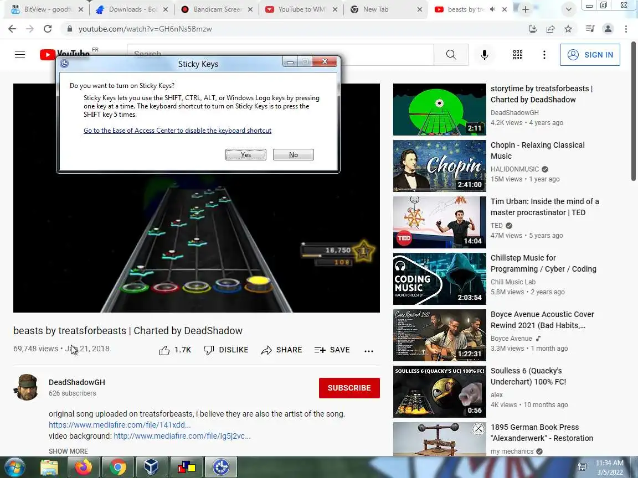Open a new tab with plus button
This screenshot has width=638, height=478.
click(525, 9)
